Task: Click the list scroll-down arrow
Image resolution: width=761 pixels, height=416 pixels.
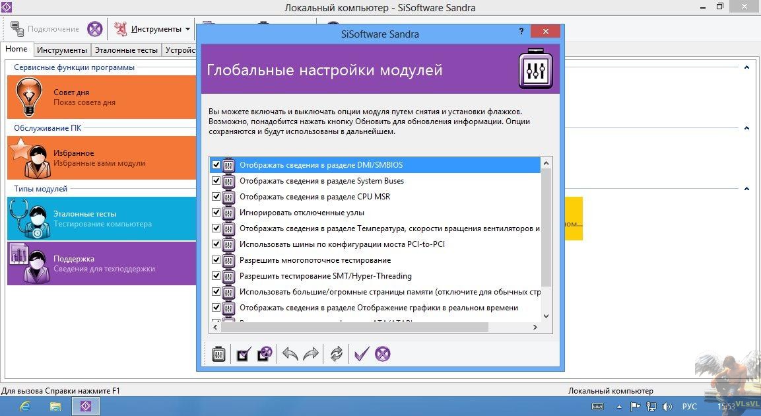Action: 546,316
